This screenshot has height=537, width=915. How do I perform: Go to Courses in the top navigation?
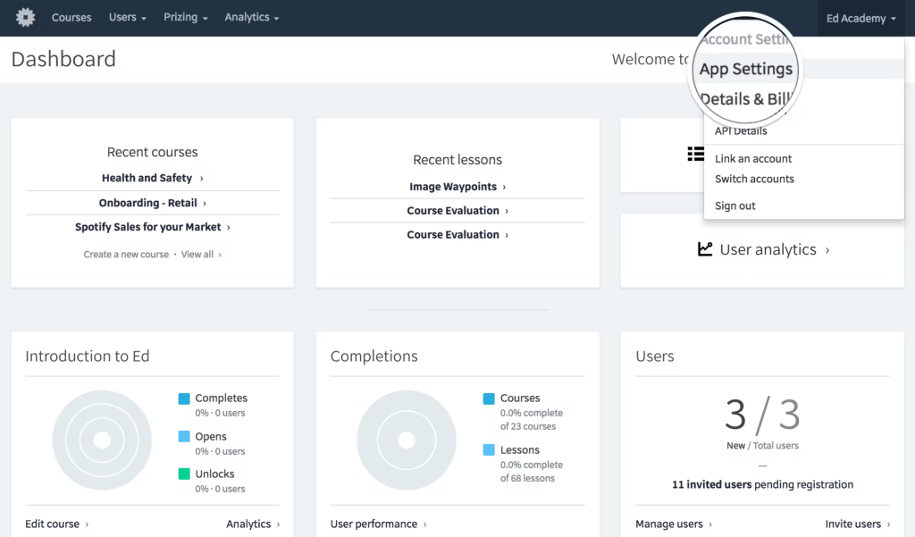pos(71,17)
